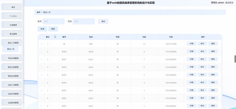Focus the 账号 search input field
This screenshot has width=236, height=109.
point(54,21)
